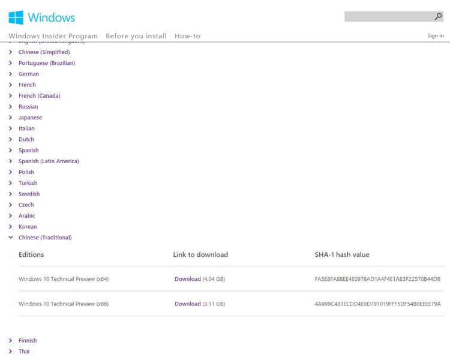Expand the French chevron arrow

pos(11,85)
